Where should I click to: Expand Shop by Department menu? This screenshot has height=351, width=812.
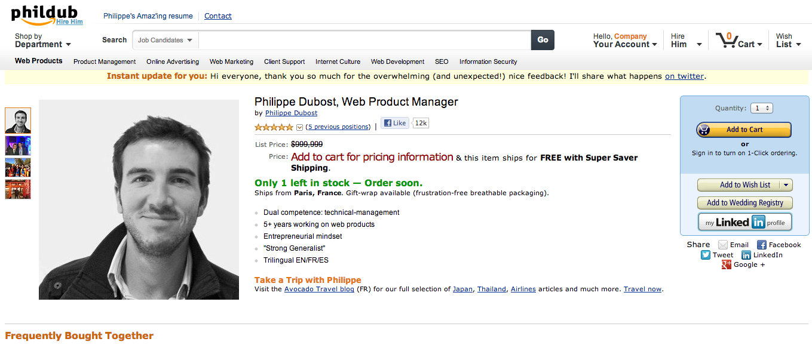coord(43,41)
